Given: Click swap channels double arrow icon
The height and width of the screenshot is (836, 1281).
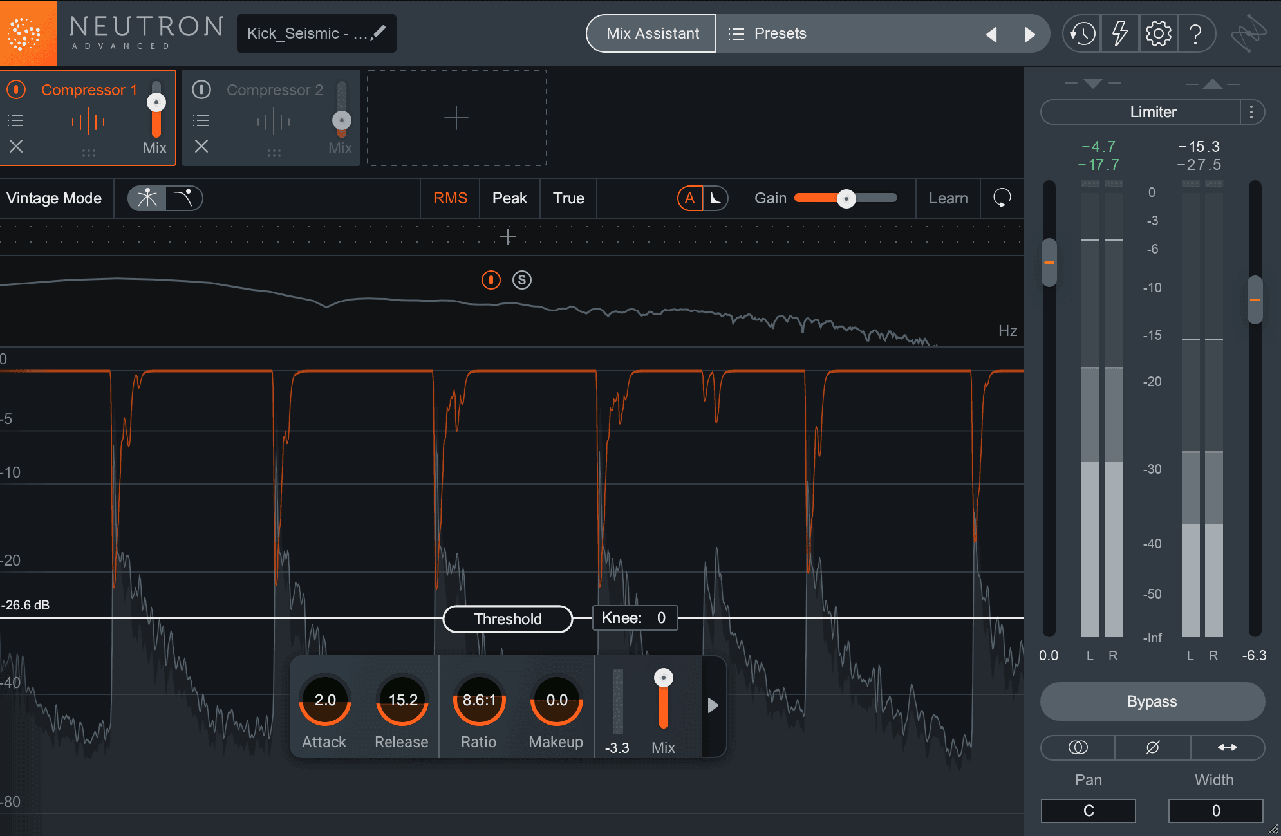Looking at the screenshot, I should coord(1228,747).
